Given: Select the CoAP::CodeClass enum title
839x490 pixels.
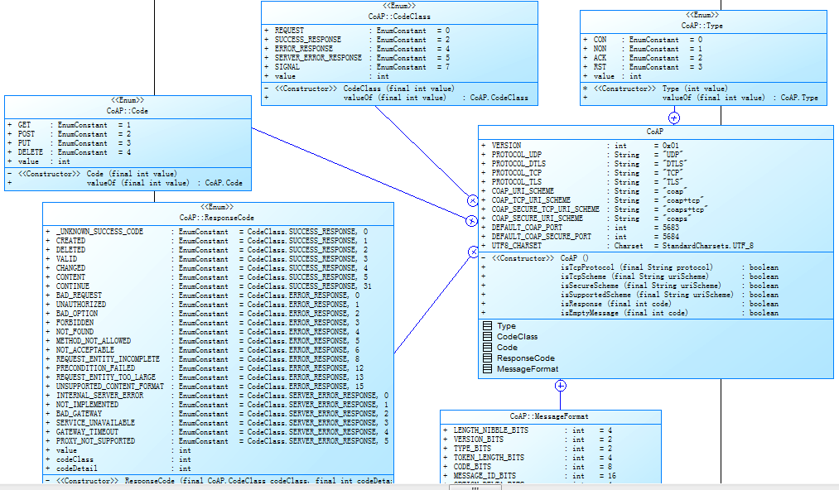Looking at the screenshot, I should (399, 17).
